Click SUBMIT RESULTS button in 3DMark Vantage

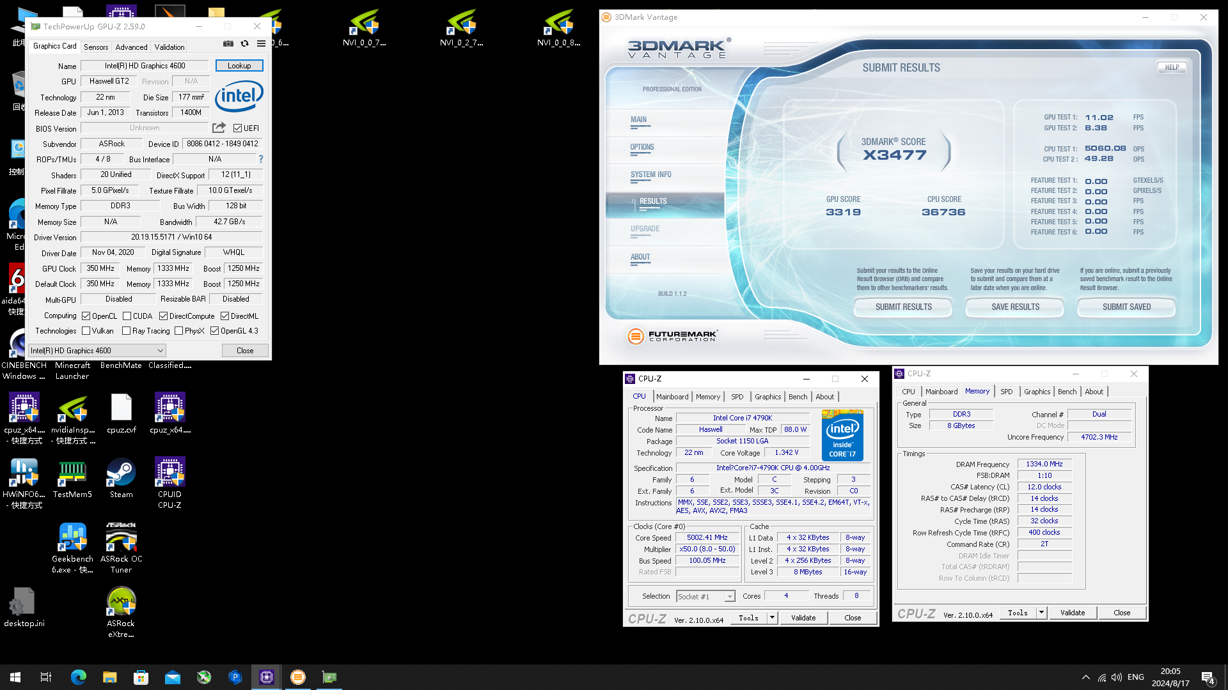(x=903, y=307)
